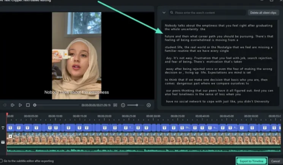
Task: Collapse the transcript panel chevron
Action: click(x=164, y=13)
